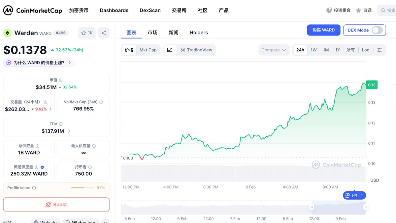The image size is (396, 223).
Task: Click the share icon next to Warden
Action: tap(104, 33)
